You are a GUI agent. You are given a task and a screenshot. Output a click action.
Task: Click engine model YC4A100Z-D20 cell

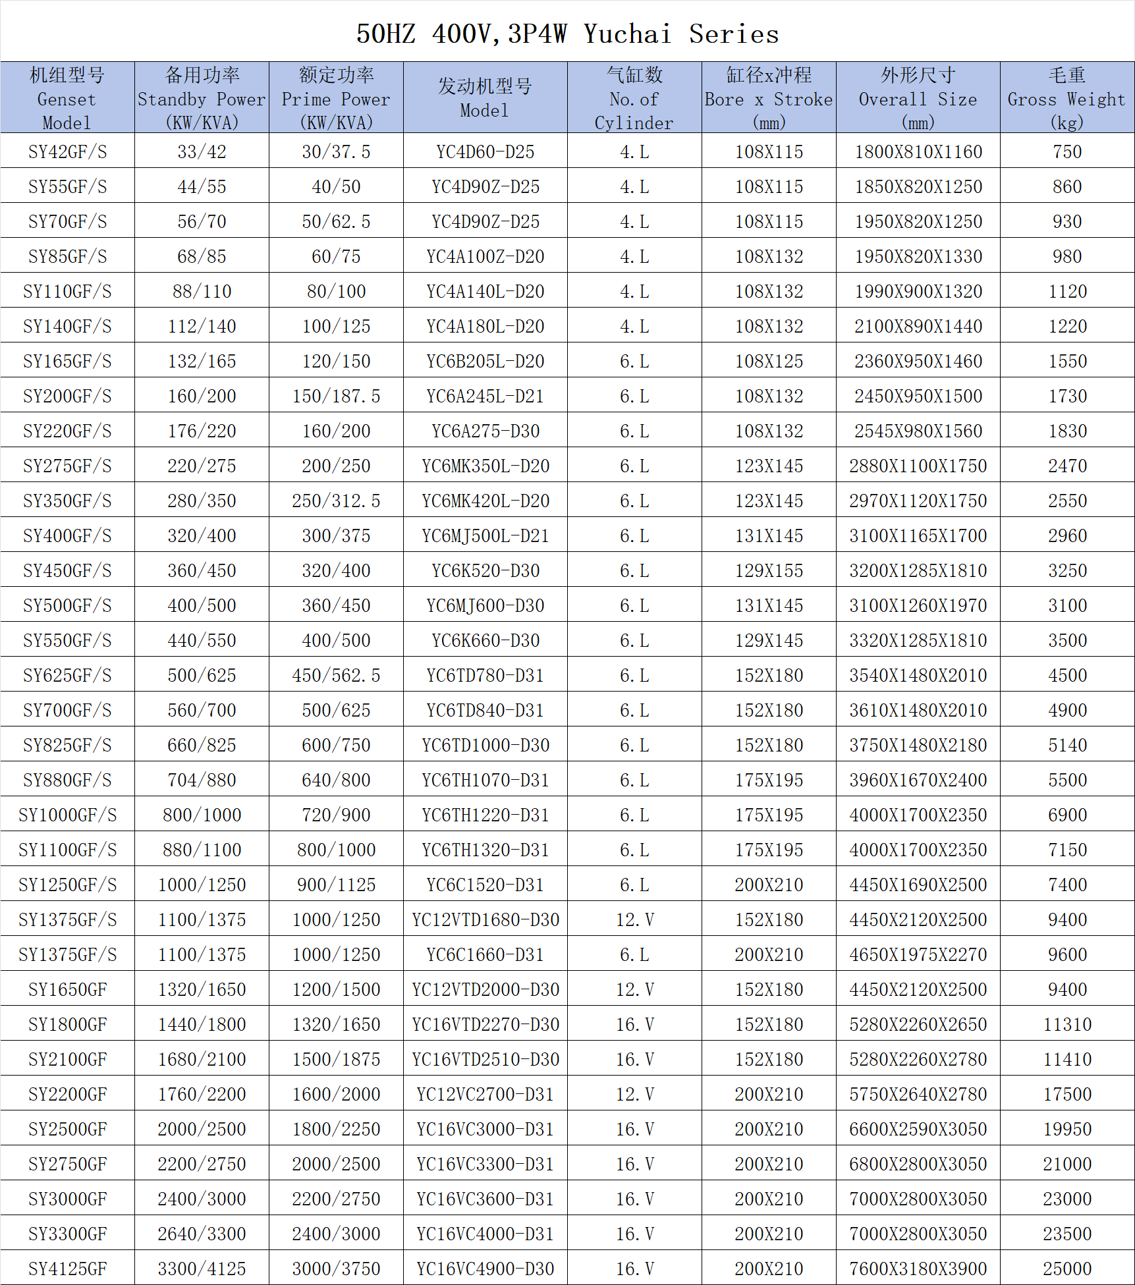tap(485, 256)
